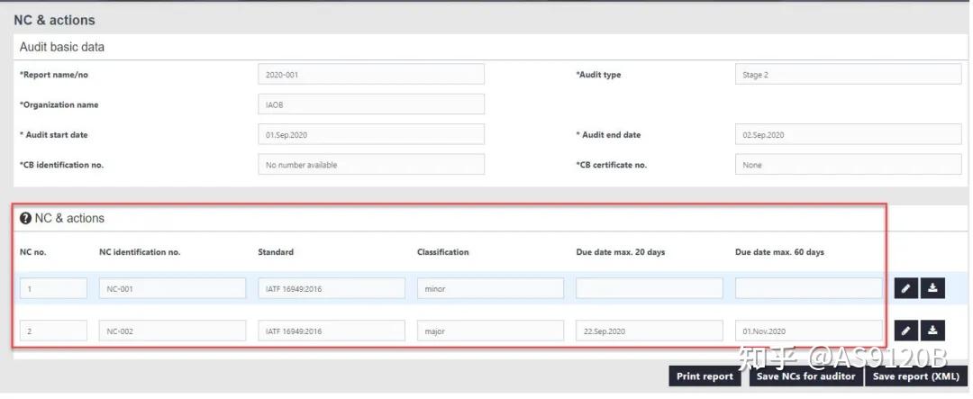Click the NC-001 identification number field
The height and width of the screenshot is (399, 973).
click(172, 289)
